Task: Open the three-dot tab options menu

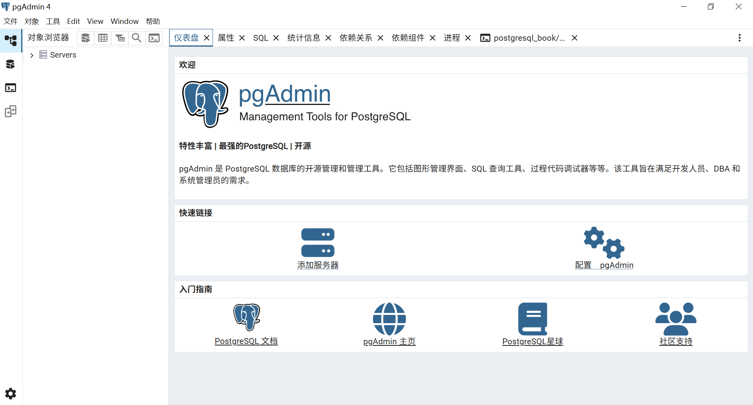Action: point(739,38)
